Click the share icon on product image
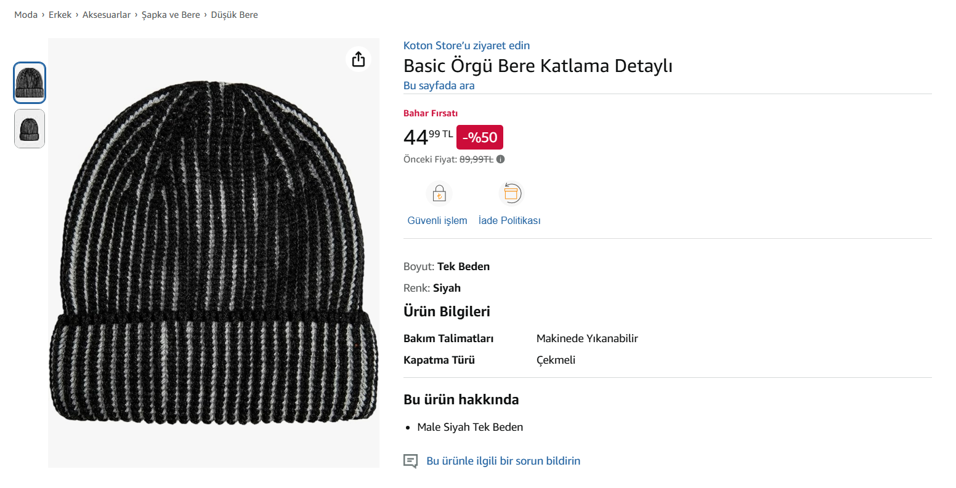Screen dimensions: 956x488 point(358,59)
